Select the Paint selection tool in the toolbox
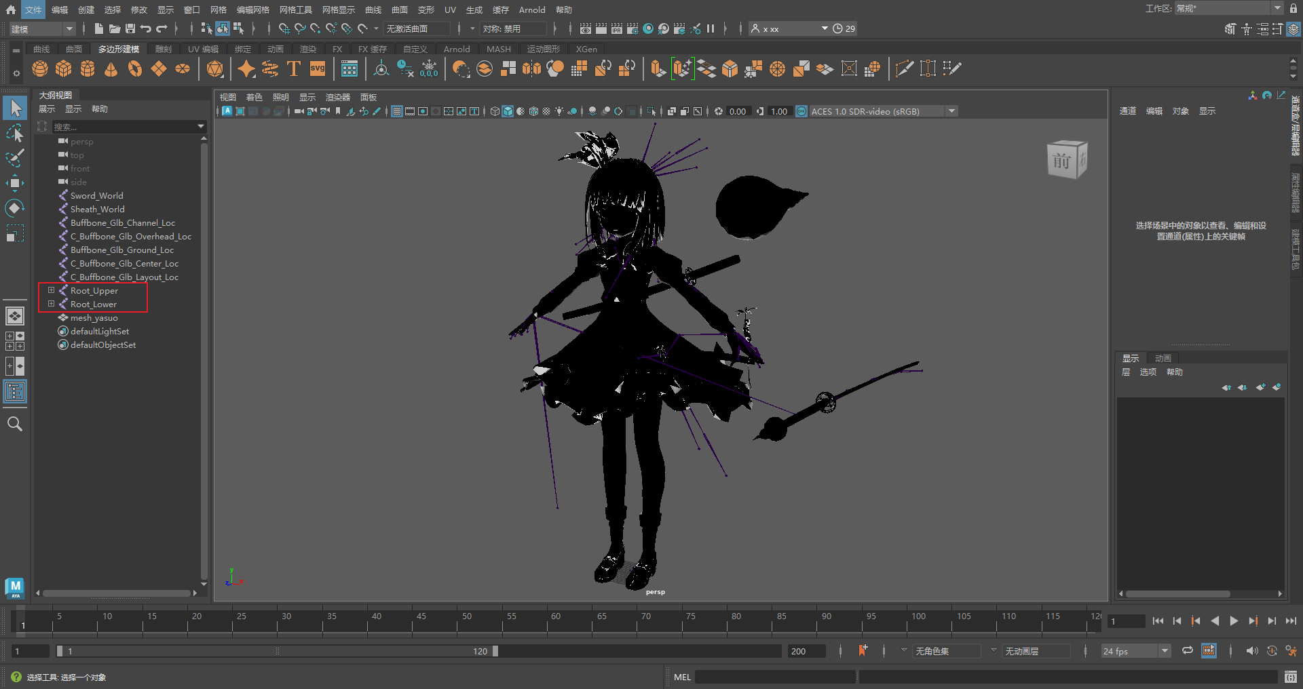This screenshot has width=1303, height=689. [x=14, y=158]
